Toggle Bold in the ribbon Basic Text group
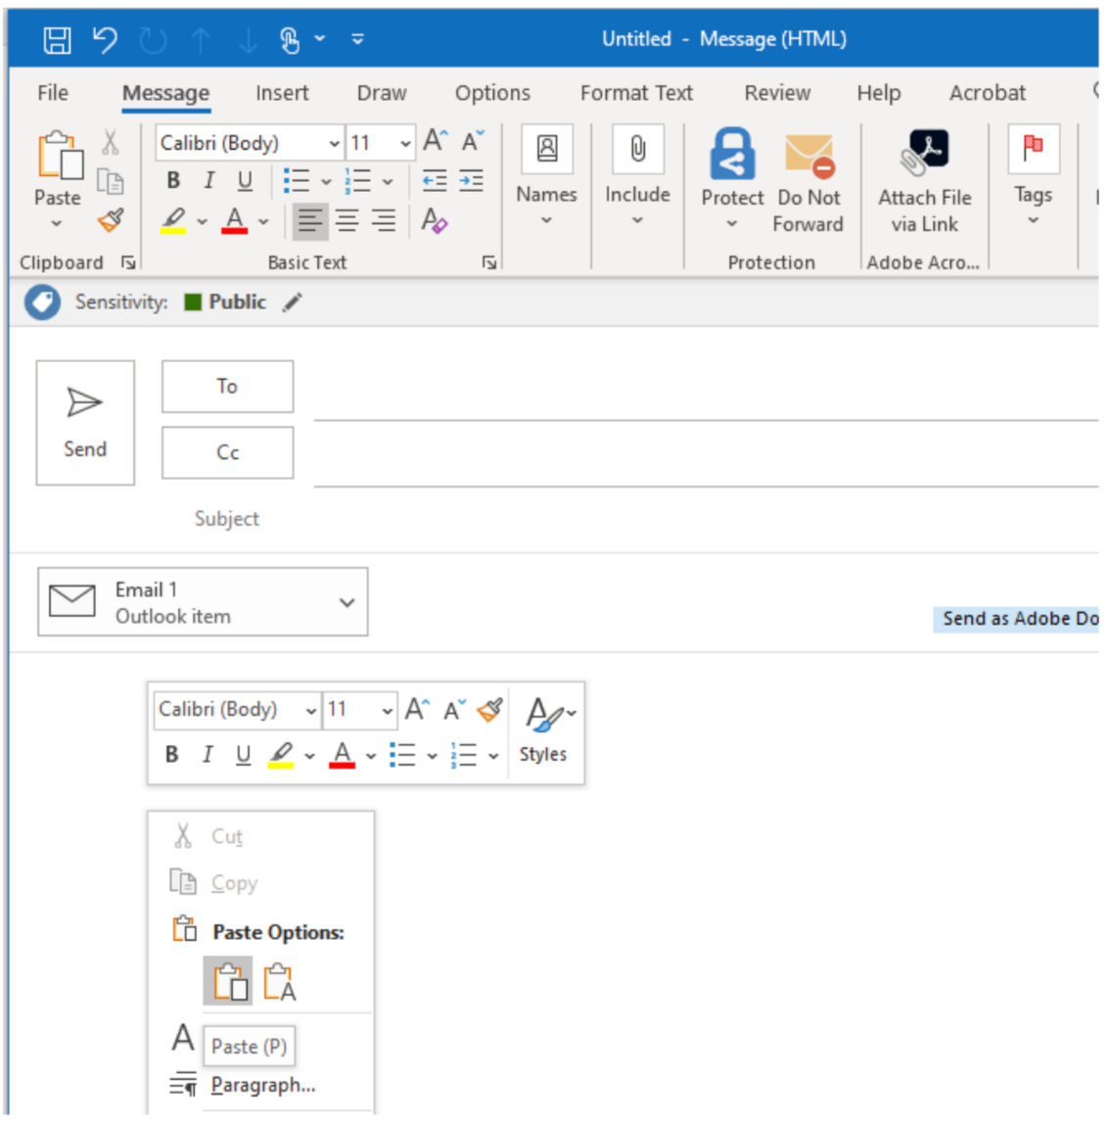Viewport: 1109px width, 1122px height. pos(173,180)
